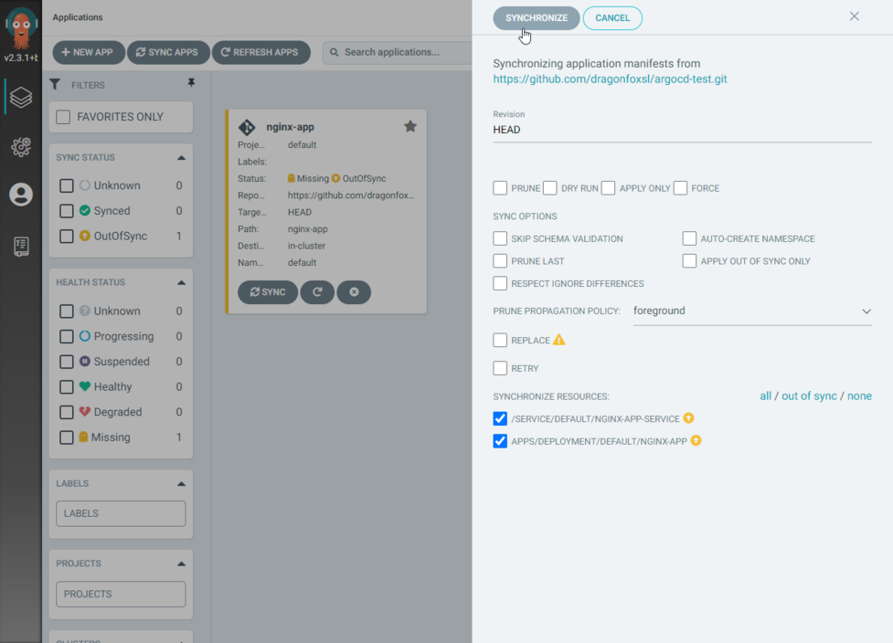Click the delete icon button on nginx-app card
893x643 pixels.
point(354,292)
